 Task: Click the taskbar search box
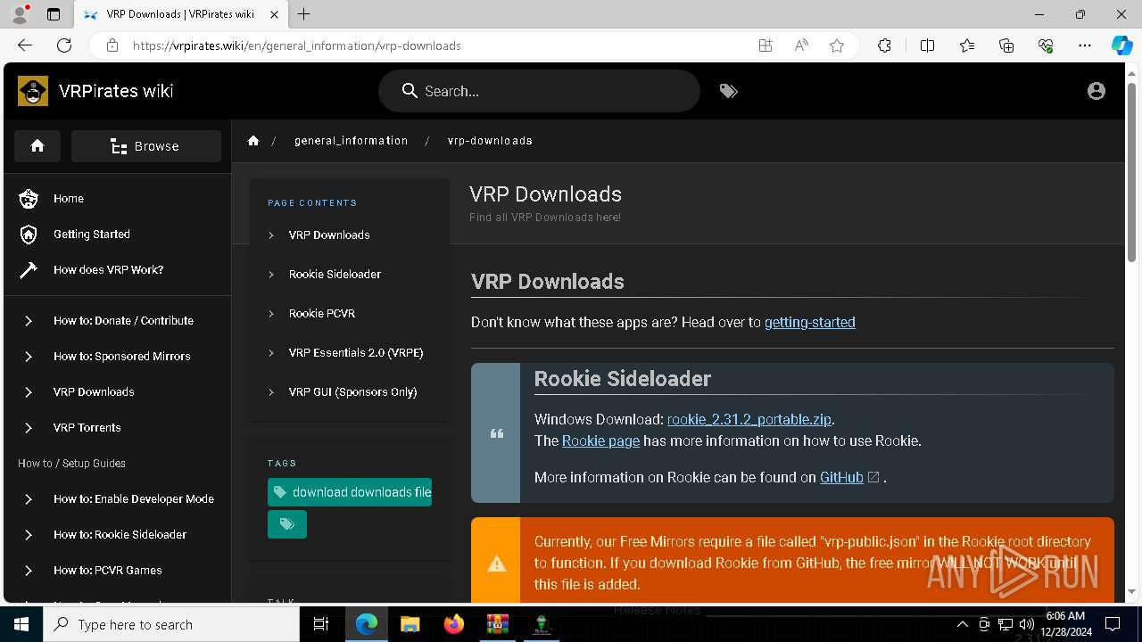click(x=171, y=624)
